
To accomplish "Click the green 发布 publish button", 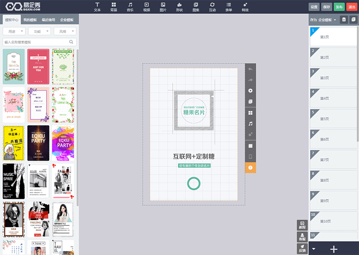I will click(339, 7).
